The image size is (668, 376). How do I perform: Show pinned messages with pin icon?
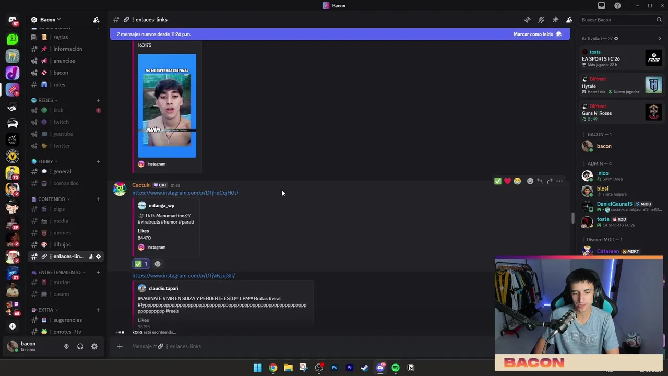pos(555,20)
